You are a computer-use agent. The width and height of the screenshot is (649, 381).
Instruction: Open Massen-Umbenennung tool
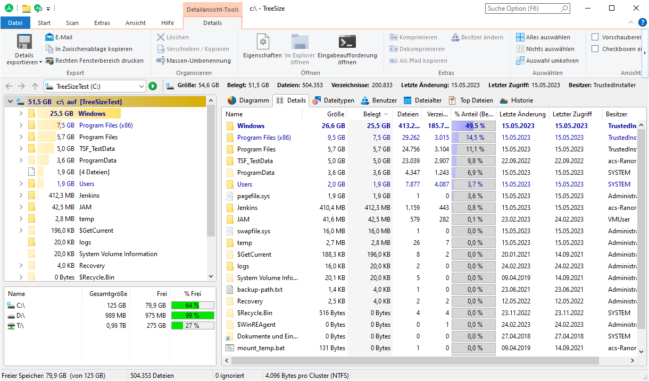(194, 61)
